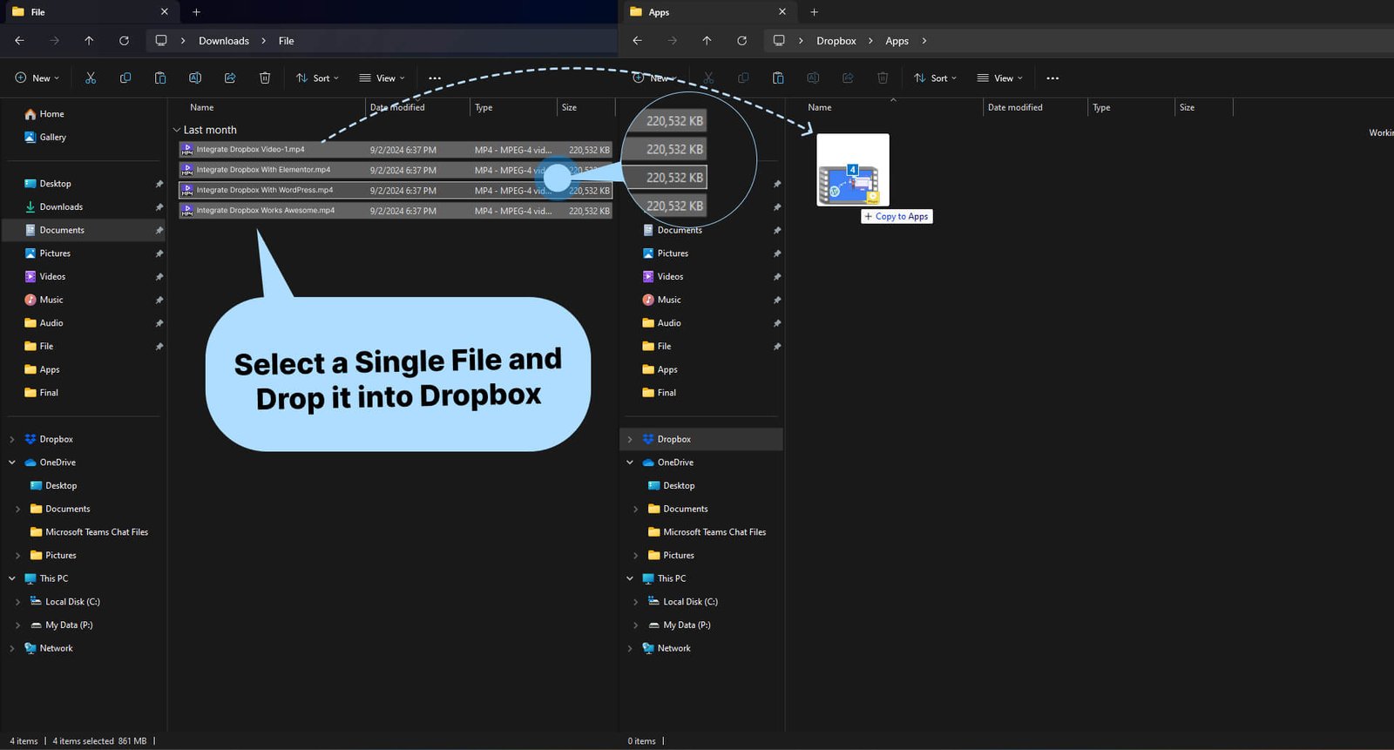Click Dropbox breadcrumb in Apps window
Viewport: 1394px width, 750px height.
(x=836, y=41)
